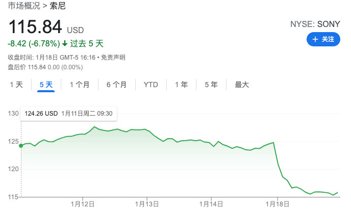Select the 1 天 time range tab

[16, 85]
